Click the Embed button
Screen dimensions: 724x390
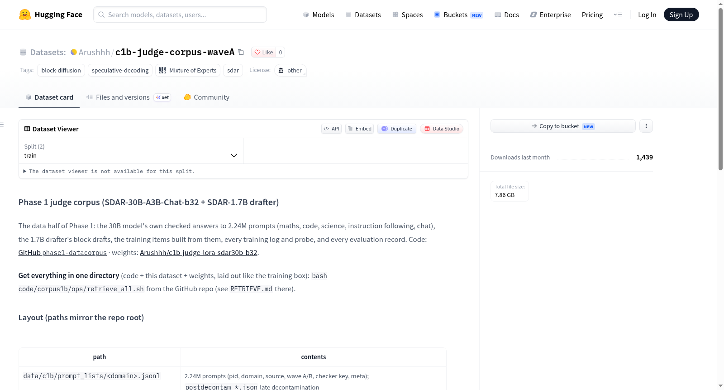click(x=360, y=129)
